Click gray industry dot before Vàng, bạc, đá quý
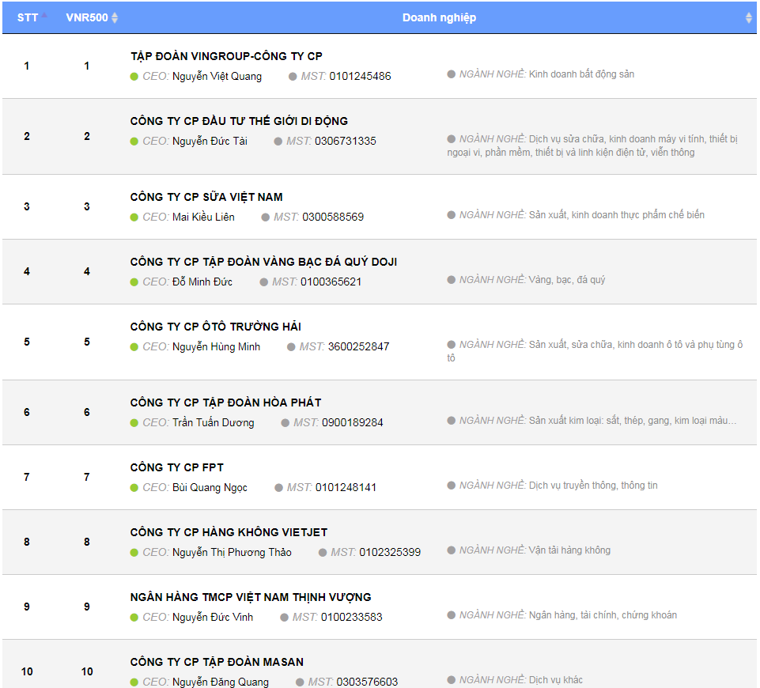The height and width of the screenshot is (688, 760). pyautogui.click(x=452, y=280)
